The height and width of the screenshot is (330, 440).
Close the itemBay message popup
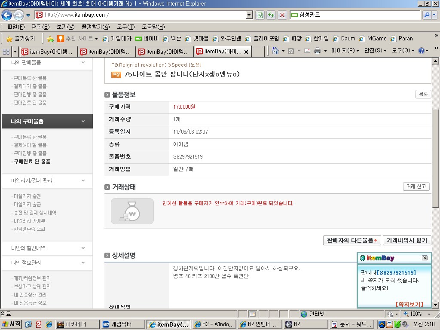point(425,258)
